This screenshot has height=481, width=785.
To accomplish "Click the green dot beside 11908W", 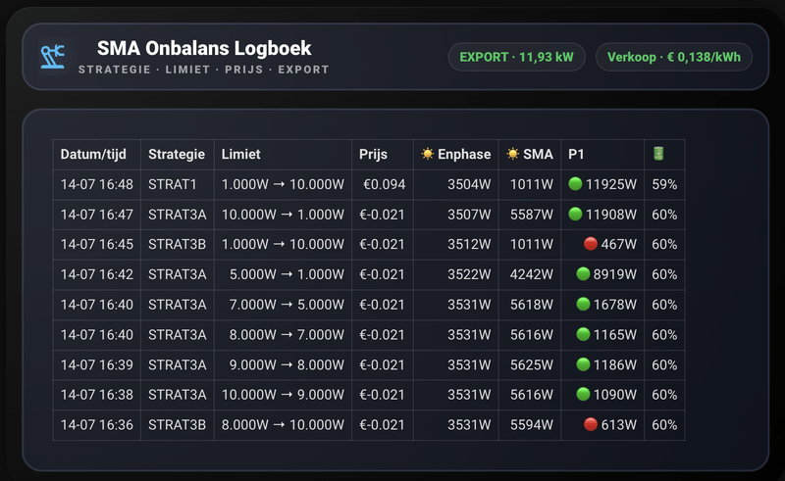I will tap(575, 214).
